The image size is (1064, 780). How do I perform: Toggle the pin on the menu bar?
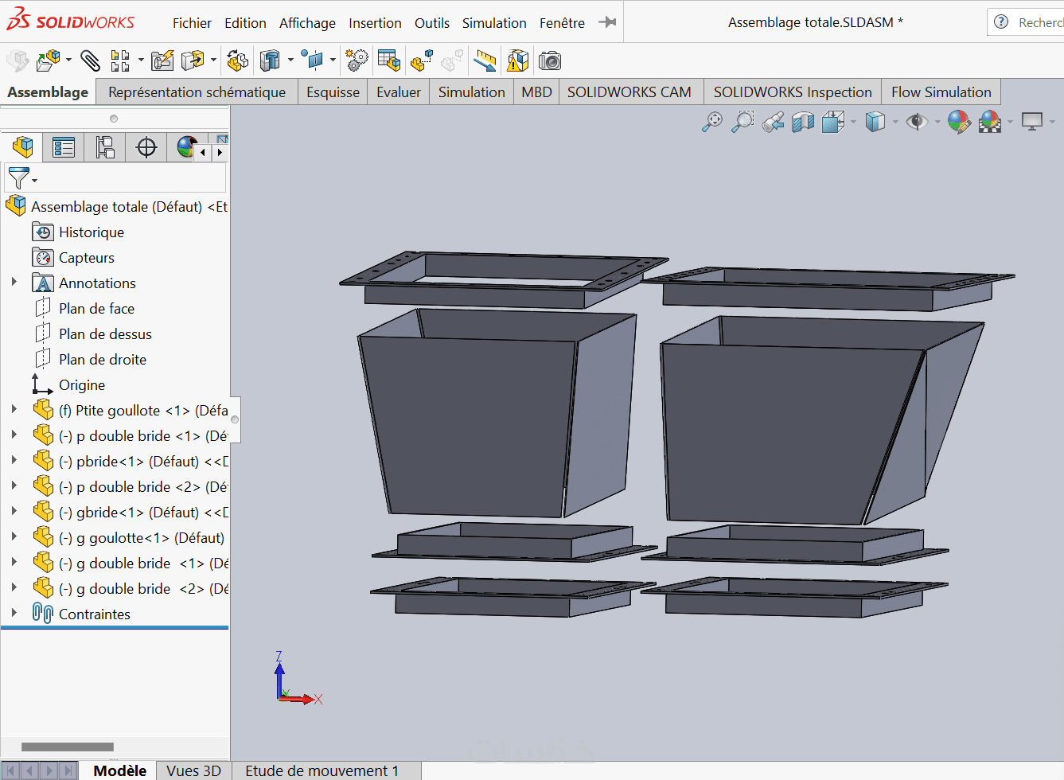tap(607, 22)
